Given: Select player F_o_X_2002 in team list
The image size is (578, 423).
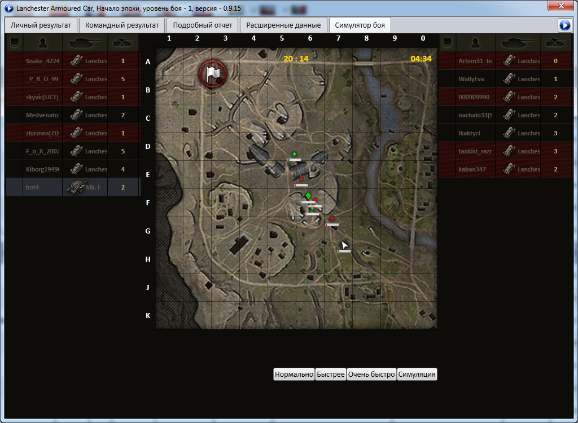Looking at the screenshot, I should click(x=43, y=151).
